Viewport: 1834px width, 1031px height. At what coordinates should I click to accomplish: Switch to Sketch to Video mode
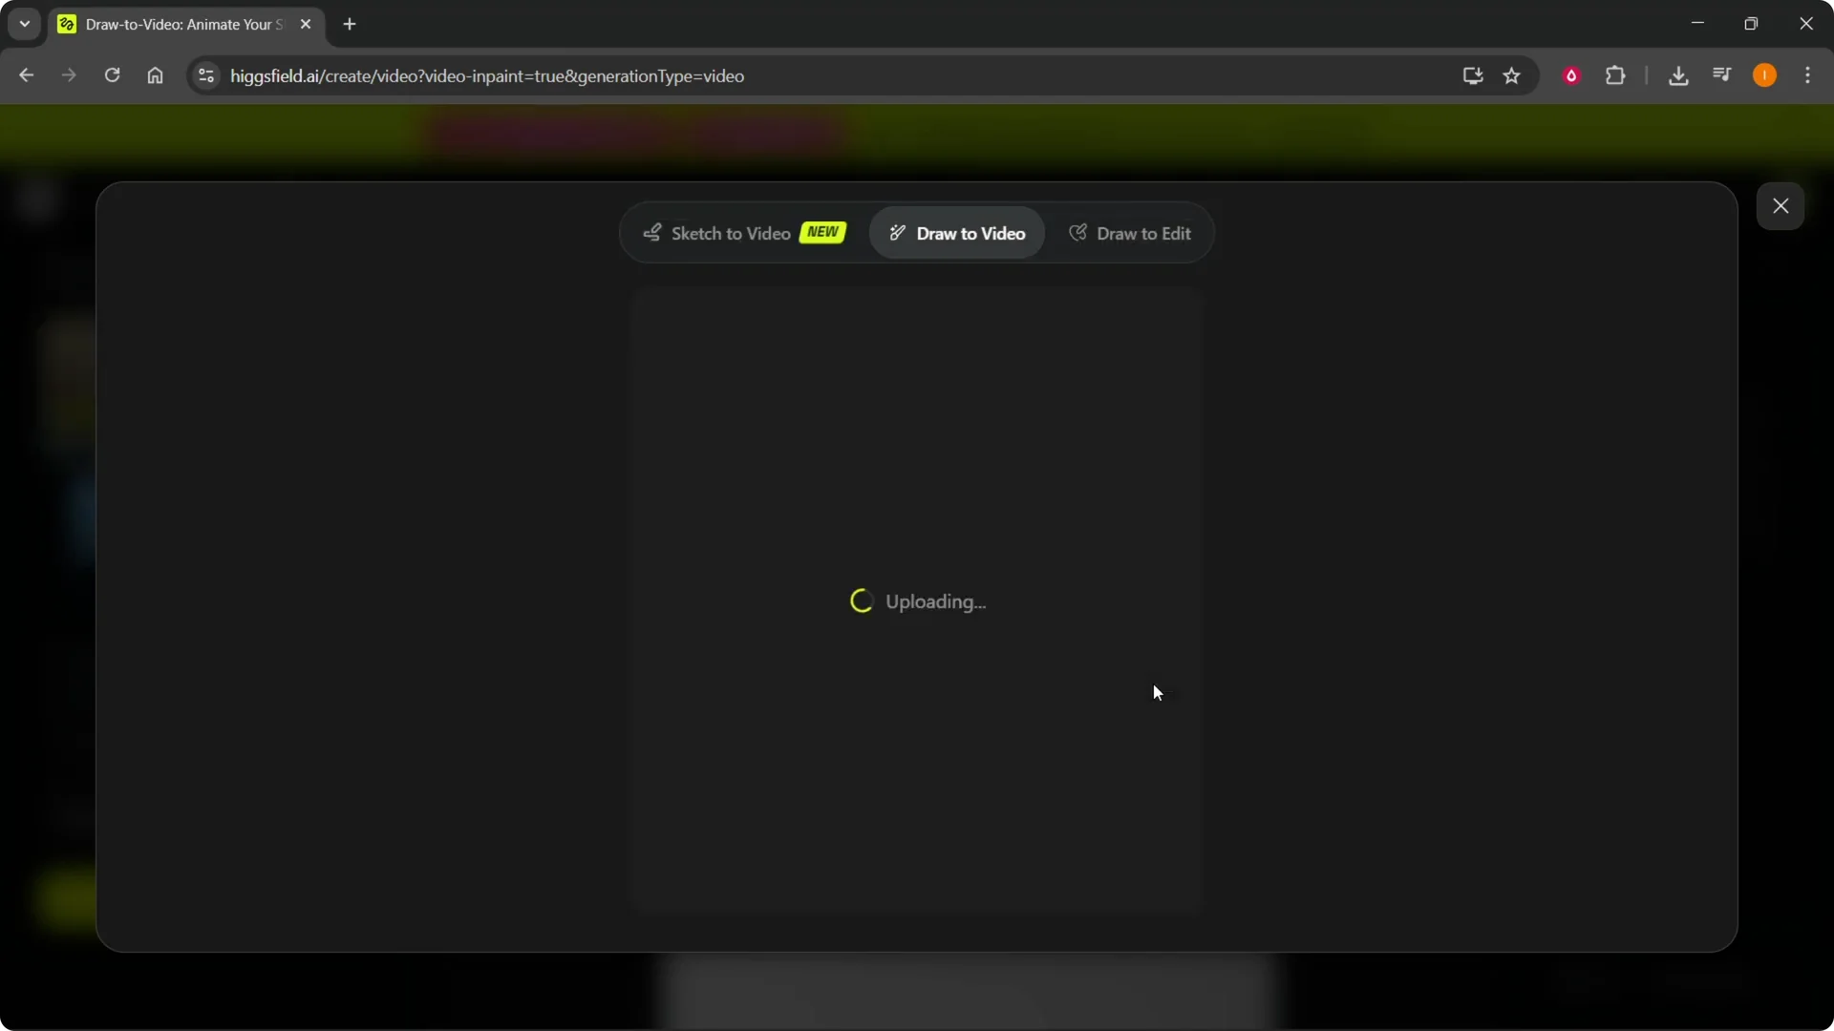(731, 233)
